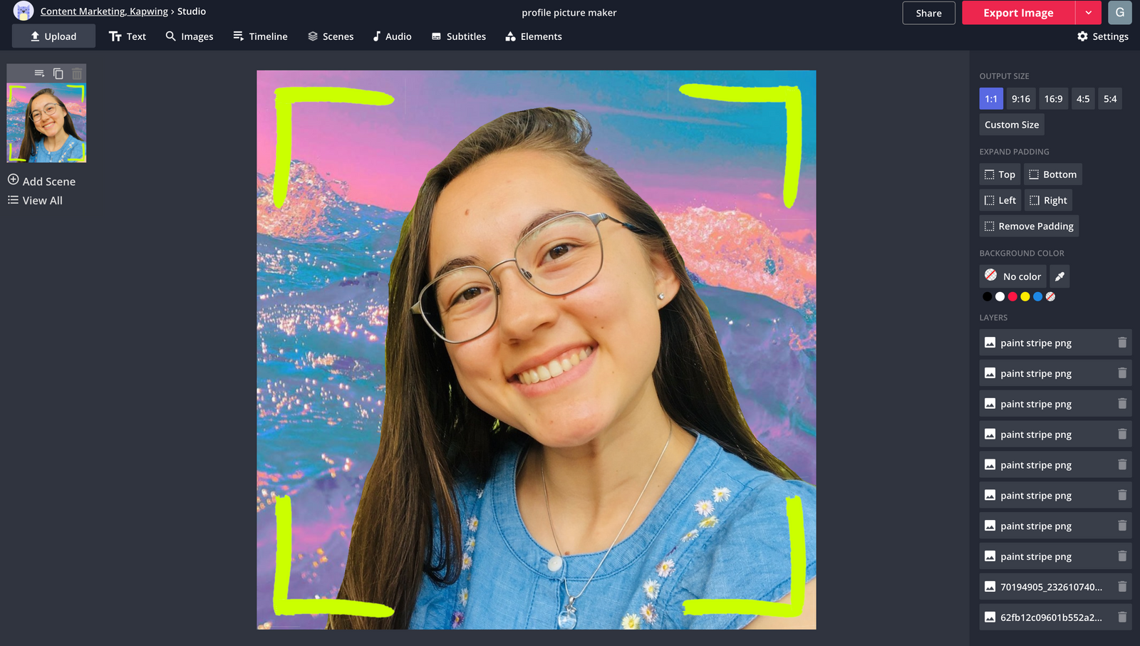Open the Elements panel
This screenshot has height=646, width=1140.
tap(533, 36)
